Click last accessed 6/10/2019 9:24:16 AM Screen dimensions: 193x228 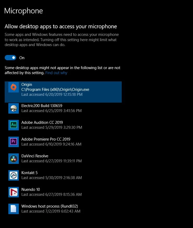(51, 144)
